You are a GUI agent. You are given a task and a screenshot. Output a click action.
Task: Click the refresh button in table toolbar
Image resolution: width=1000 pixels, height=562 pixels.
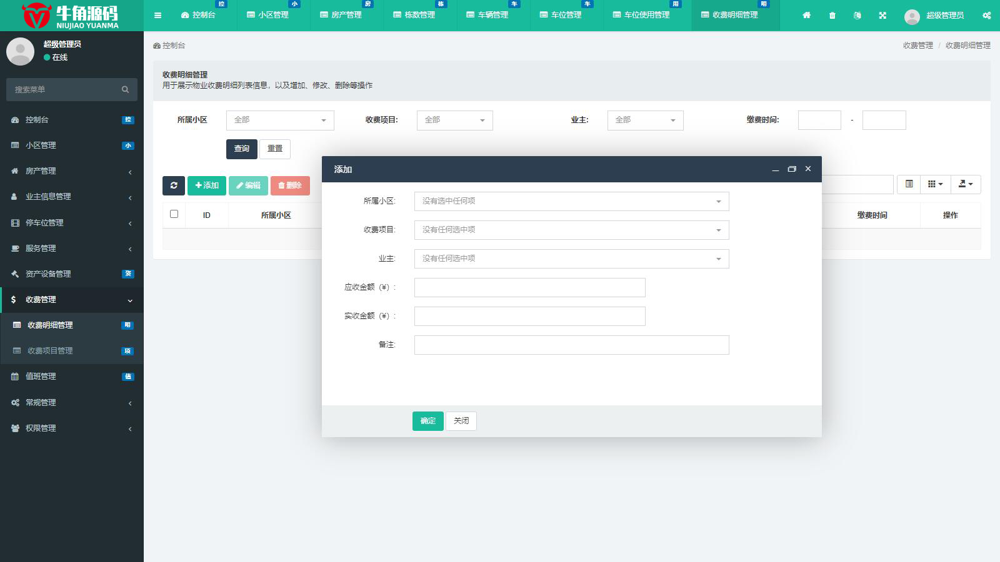174,185
